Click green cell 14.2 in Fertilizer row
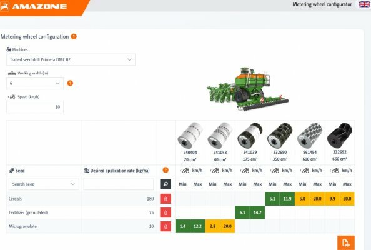Screen dimensions: 371x250 tap(257, 212)
